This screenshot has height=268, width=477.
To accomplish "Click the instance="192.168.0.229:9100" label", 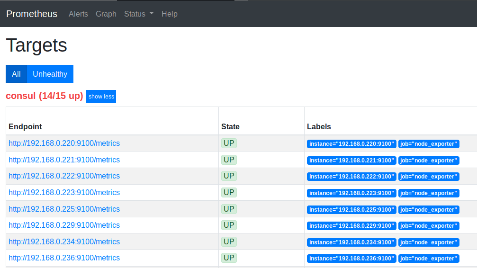I will 351,226.
